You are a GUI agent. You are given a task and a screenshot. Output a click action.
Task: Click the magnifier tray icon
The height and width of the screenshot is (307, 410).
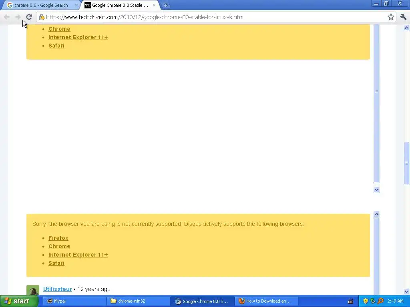[x=380, y=301]
